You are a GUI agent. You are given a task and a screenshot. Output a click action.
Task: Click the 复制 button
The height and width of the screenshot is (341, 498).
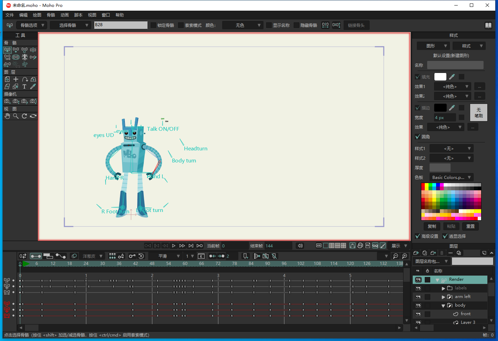[x=432, y=226]
